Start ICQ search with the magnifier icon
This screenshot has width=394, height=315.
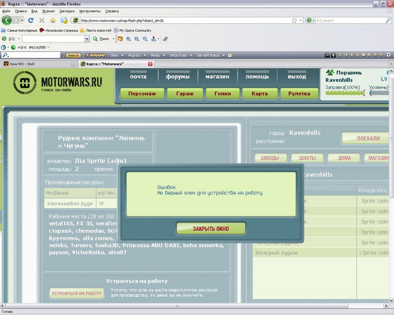(x=388, y=20)
